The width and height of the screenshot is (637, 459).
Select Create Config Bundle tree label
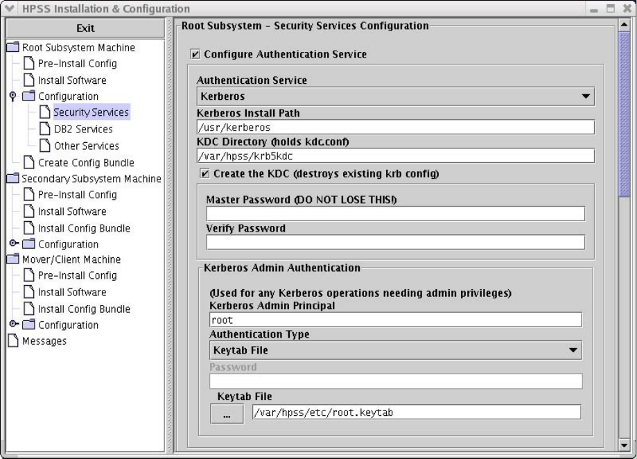86,163
